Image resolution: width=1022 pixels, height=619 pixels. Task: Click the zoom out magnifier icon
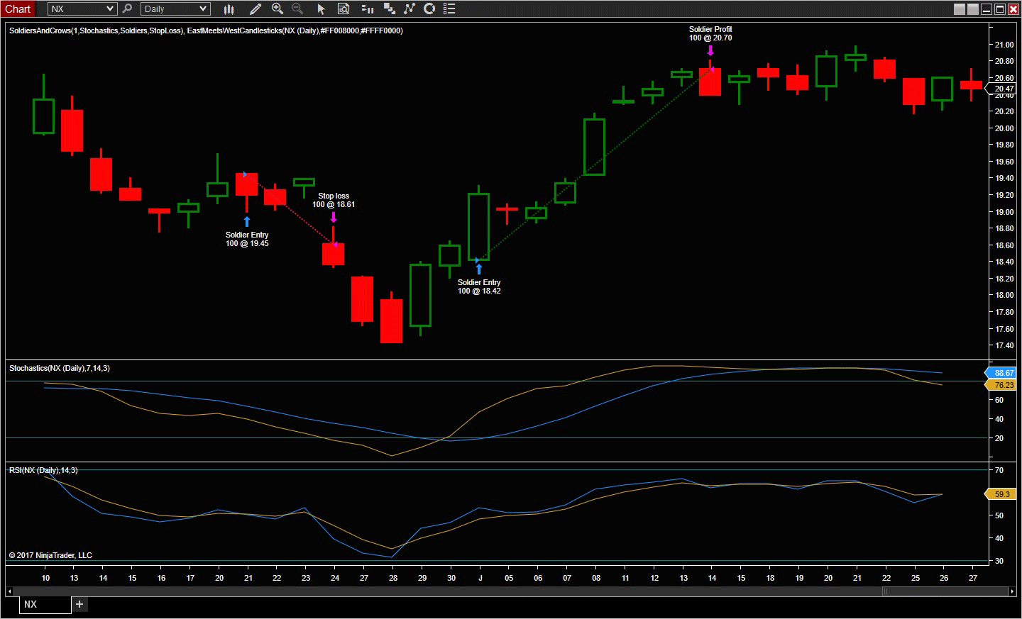pos(297,9)
